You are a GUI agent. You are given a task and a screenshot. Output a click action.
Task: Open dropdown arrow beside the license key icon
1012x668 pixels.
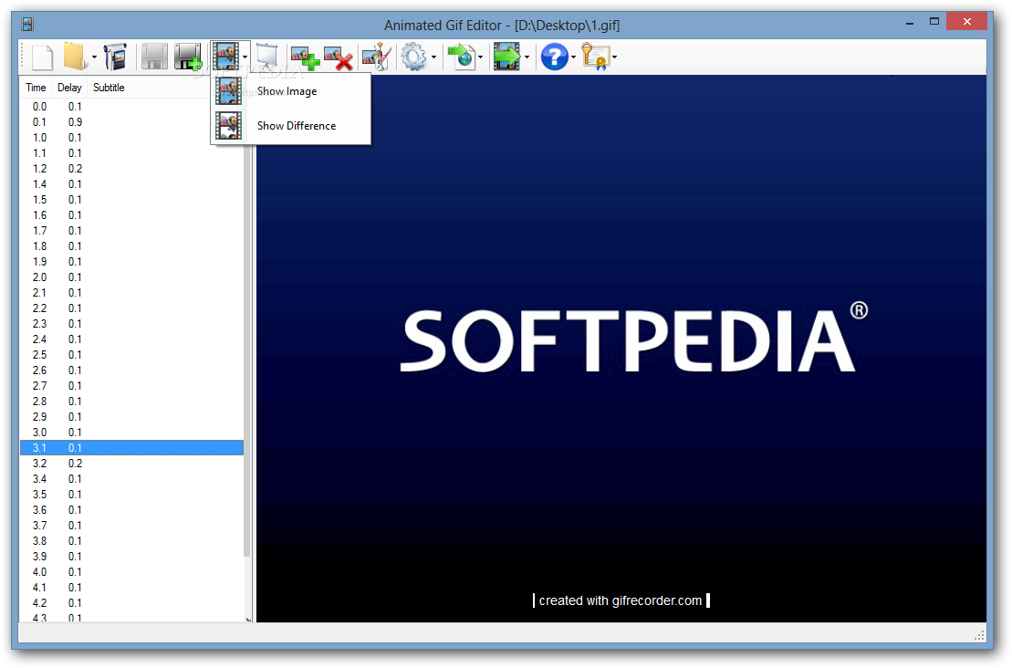pos(614,57)
